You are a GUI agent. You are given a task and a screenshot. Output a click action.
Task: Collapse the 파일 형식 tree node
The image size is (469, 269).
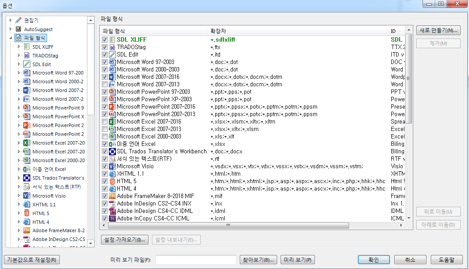(11, 38)
